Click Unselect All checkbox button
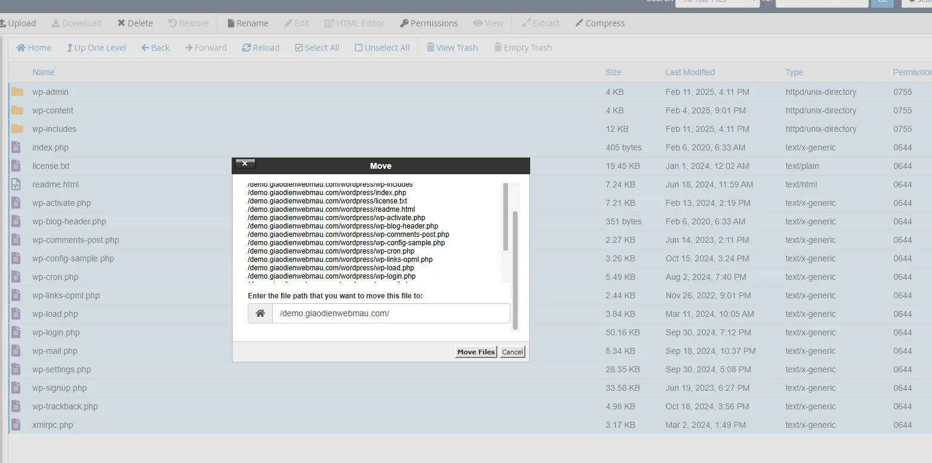 (x=382, y=48)
